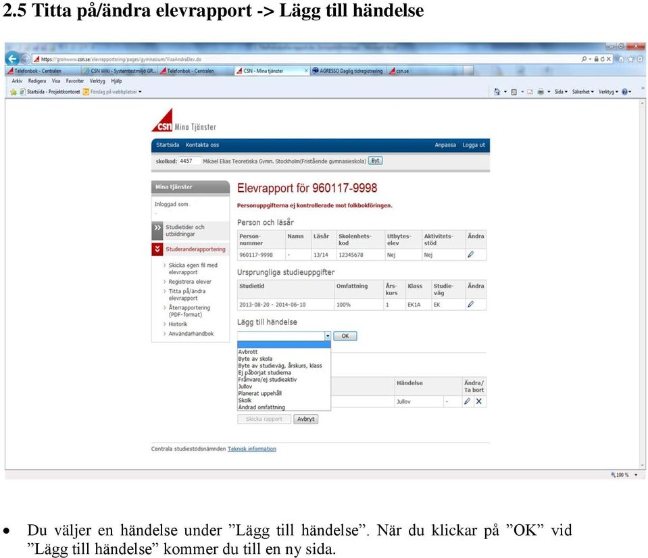This screenshot has height=558, width=648.
Task: Click the blue help question mark icon
Action: (624, 92)
